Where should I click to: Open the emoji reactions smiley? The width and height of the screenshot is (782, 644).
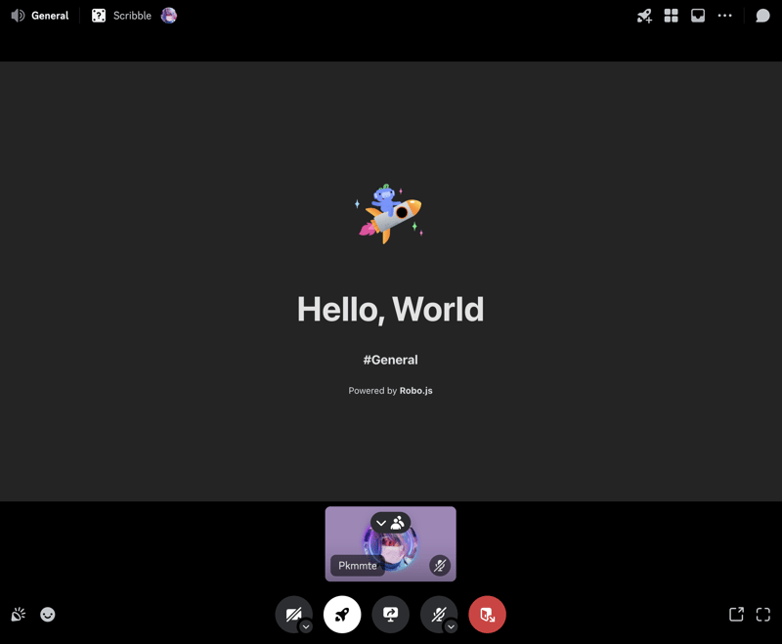[x=47, y=615]
